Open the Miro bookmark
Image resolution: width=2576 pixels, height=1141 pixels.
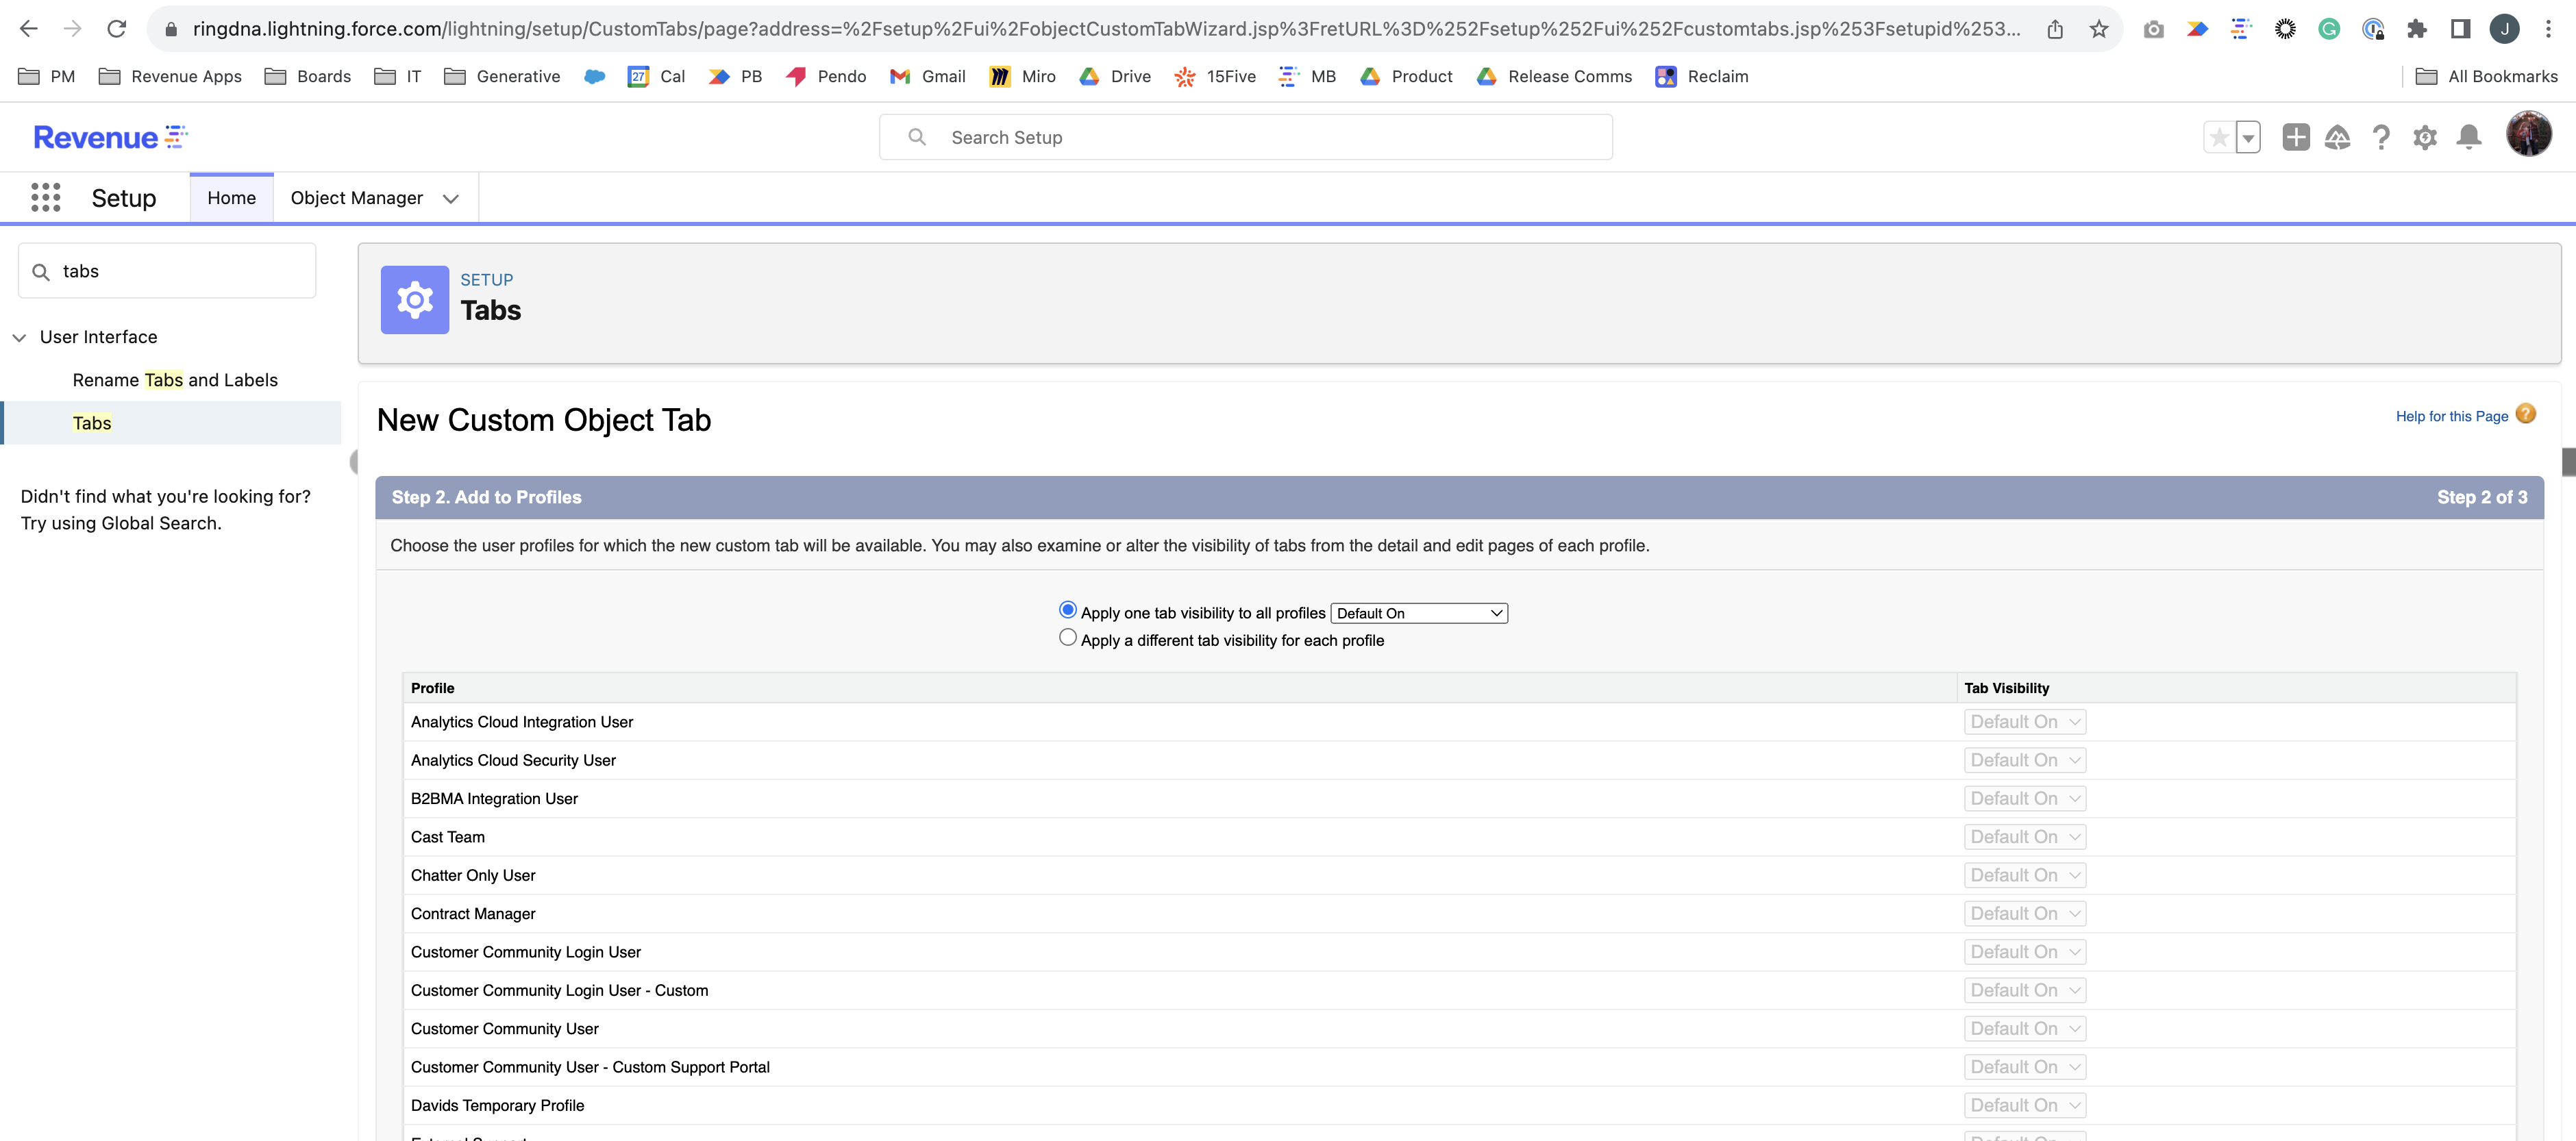tap(1022, 76)
